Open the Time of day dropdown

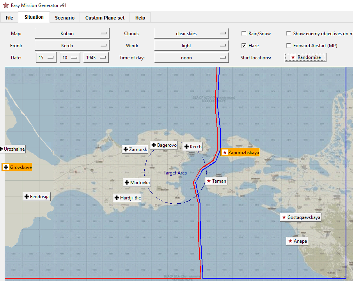[191, 58]
